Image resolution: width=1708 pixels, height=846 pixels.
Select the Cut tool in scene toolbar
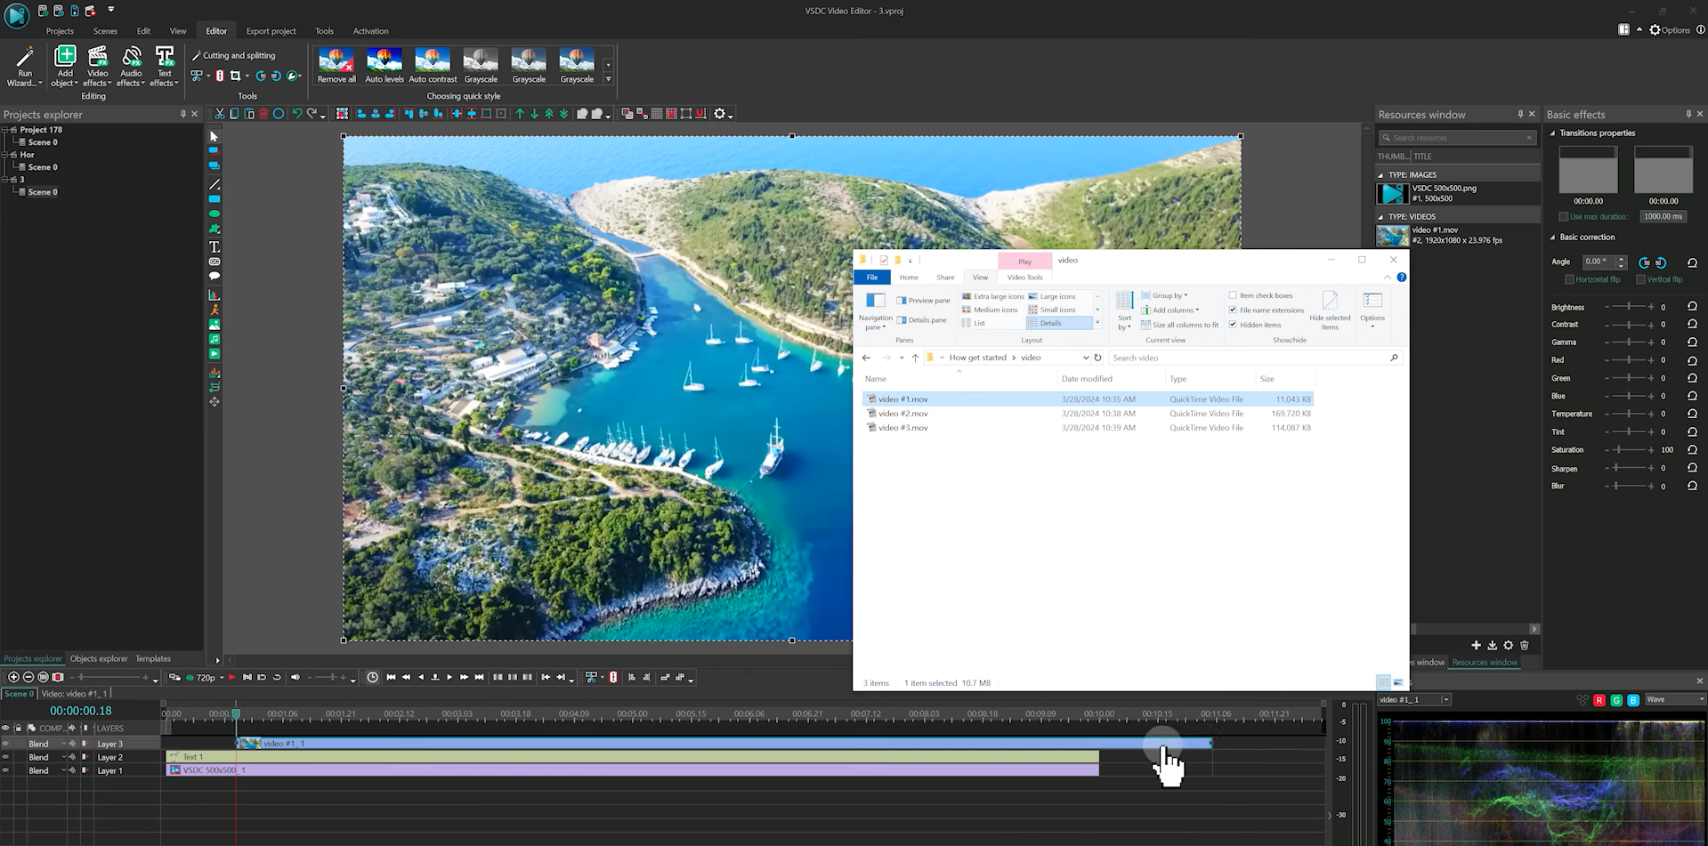[x=217, y=114]
